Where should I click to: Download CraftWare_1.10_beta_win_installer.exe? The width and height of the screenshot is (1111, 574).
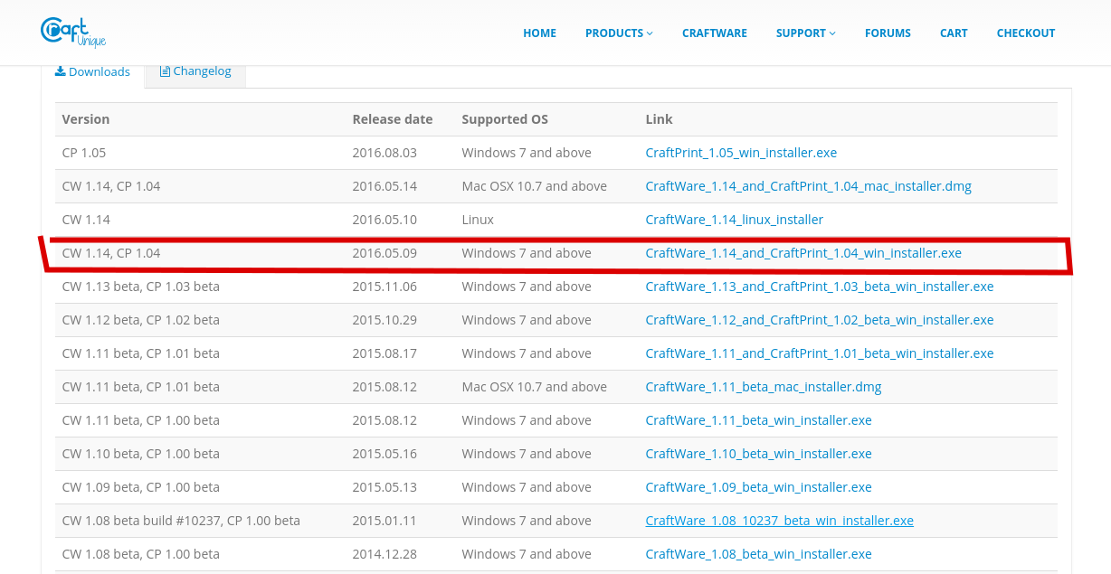pos(758,454)
